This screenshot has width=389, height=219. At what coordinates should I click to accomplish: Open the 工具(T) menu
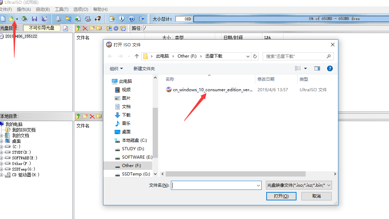click(62, 9)
